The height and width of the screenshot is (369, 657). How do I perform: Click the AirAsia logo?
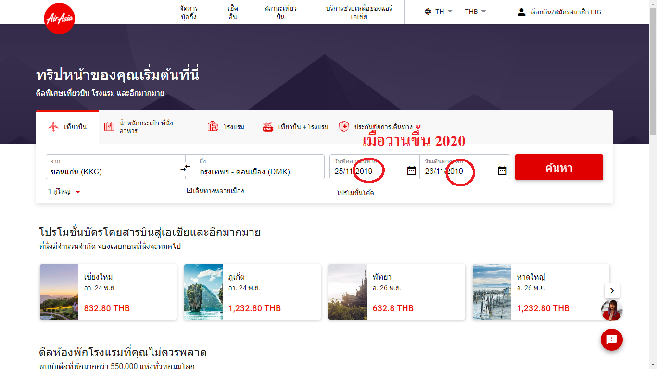[60, 18]
